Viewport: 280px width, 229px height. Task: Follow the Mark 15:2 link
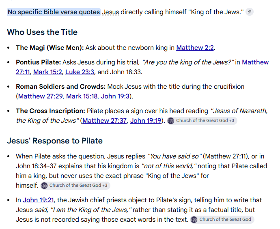[x=47, y=72]
